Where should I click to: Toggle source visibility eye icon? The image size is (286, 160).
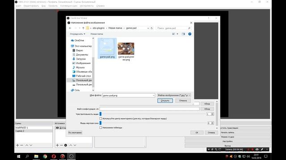[x=57, y=128]
